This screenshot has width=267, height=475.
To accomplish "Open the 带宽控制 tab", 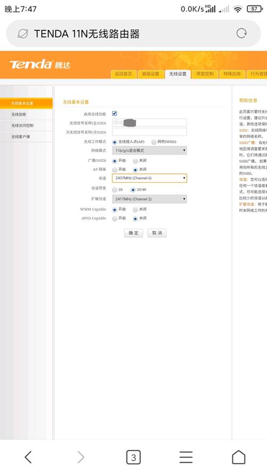I will [x=205, y=74].
